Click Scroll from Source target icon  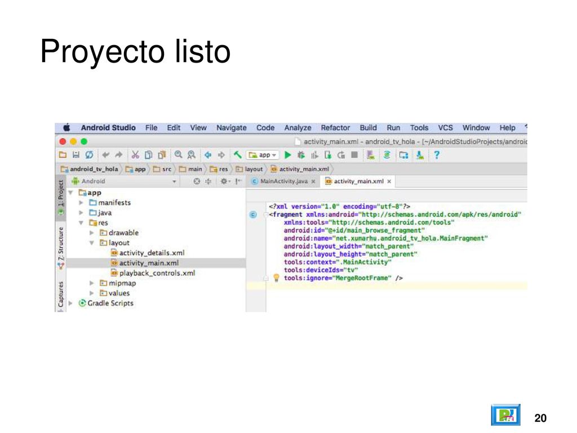tap(197, 181)
